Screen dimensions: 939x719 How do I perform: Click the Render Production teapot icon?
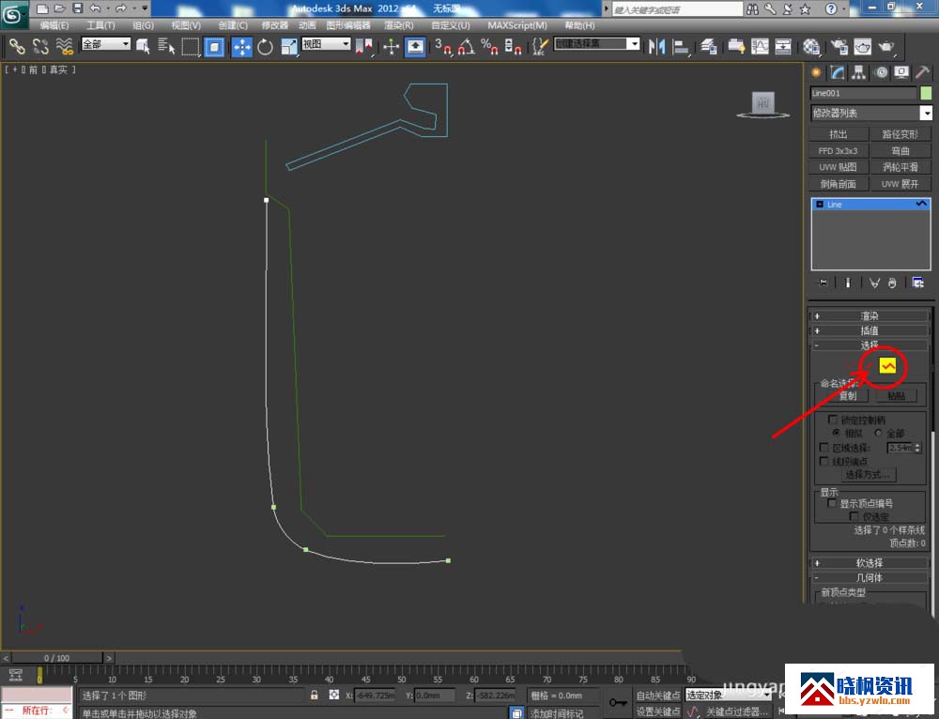point(886,46)
